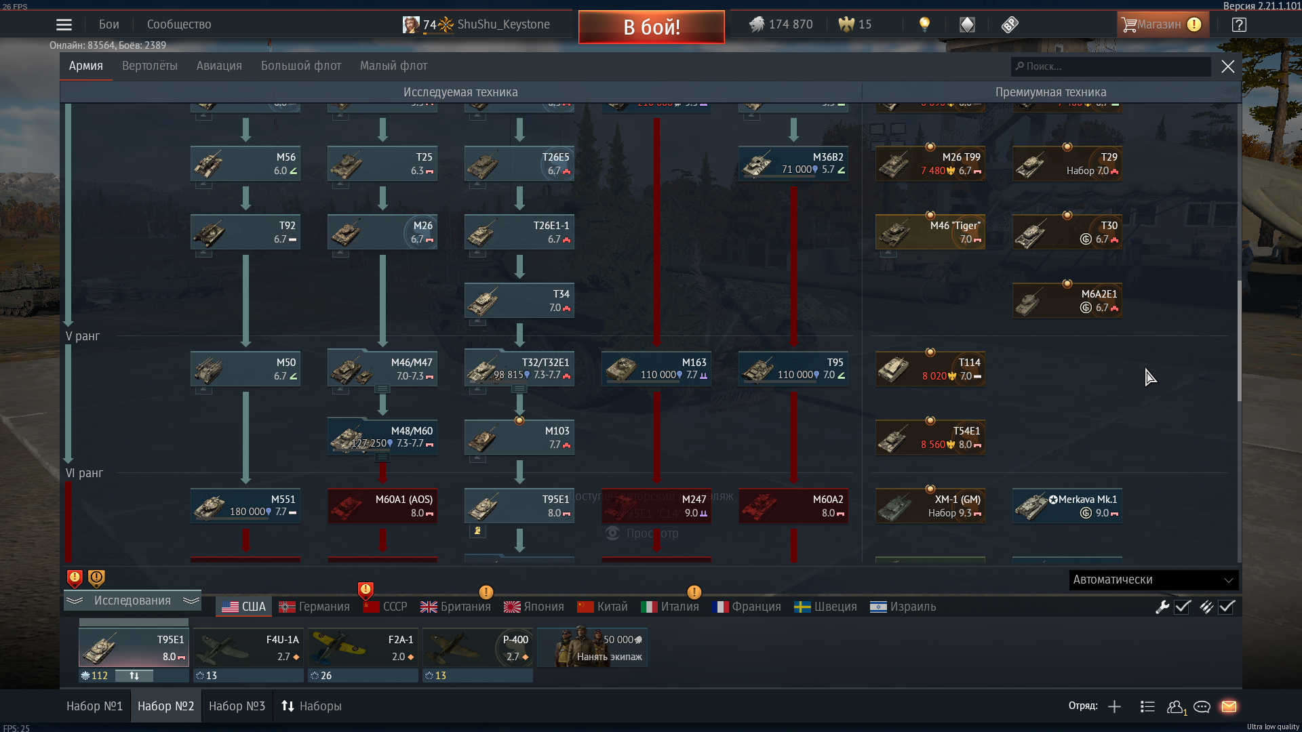The height and width of the screenshot is (732, 1302).
Task: Open the main hamburger menu
Action: pyautogui.click(x=64, y=24)
